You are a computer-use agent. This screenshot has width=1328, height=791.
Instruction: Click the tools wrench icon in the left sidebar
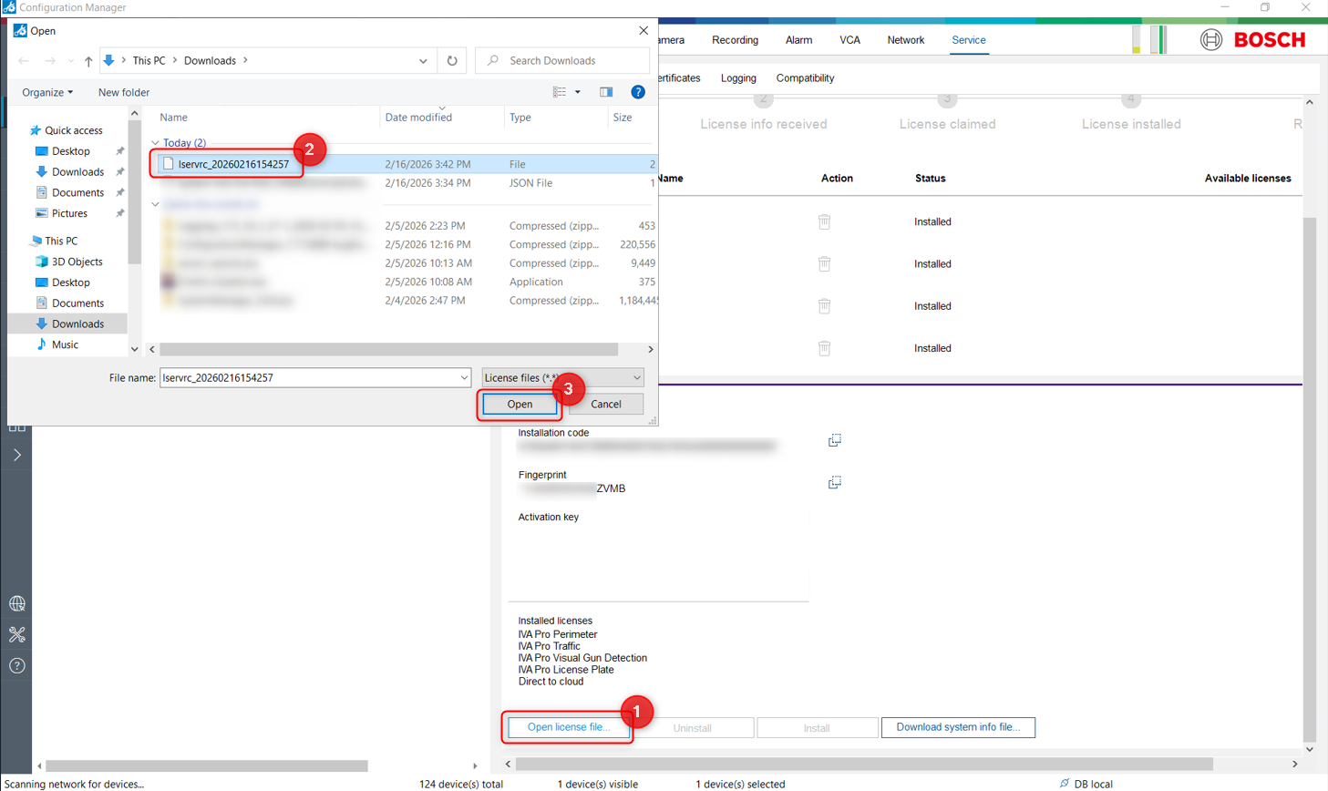pyautogui.click(x=16, y=634)
